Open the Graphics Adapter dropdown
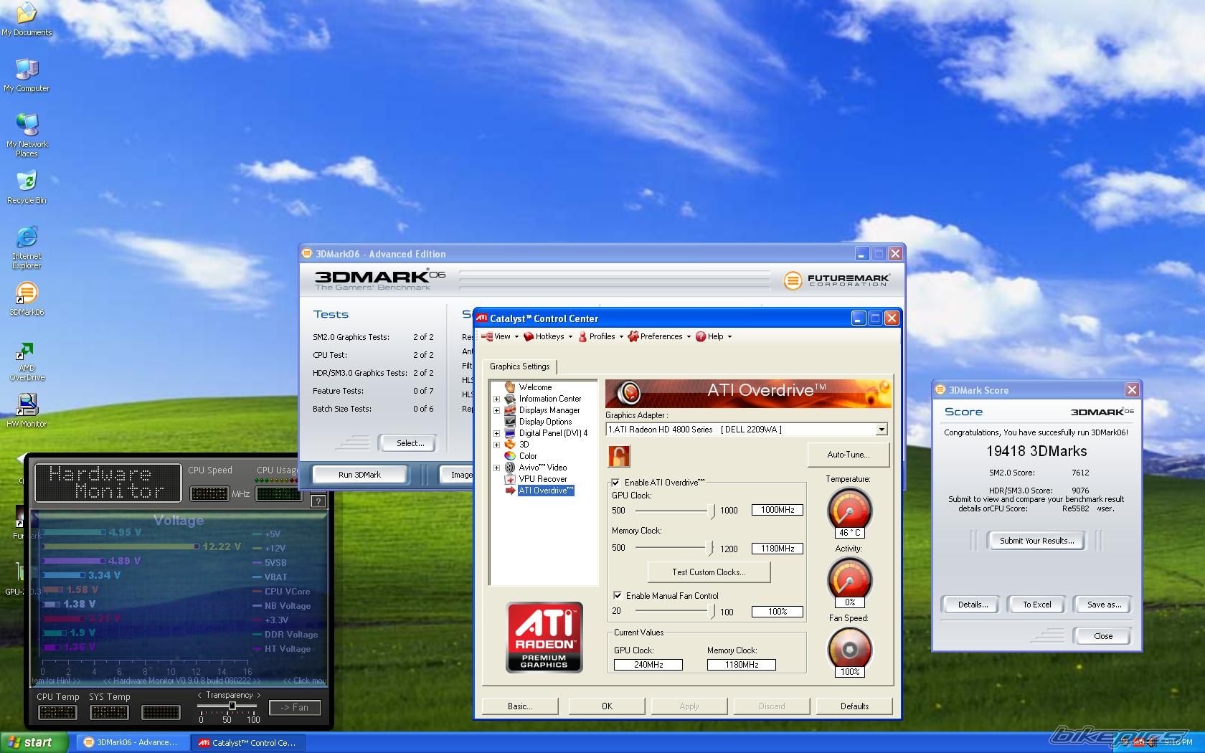 tap(882, 430)
